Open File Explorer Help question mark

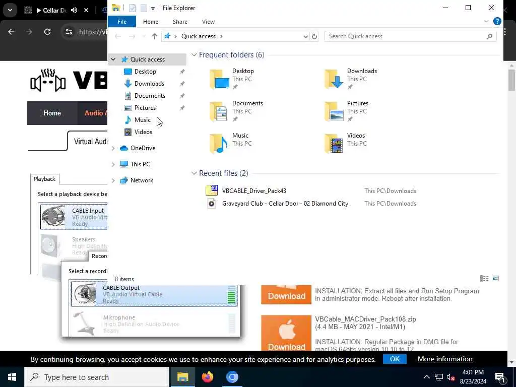coord(497,21)
